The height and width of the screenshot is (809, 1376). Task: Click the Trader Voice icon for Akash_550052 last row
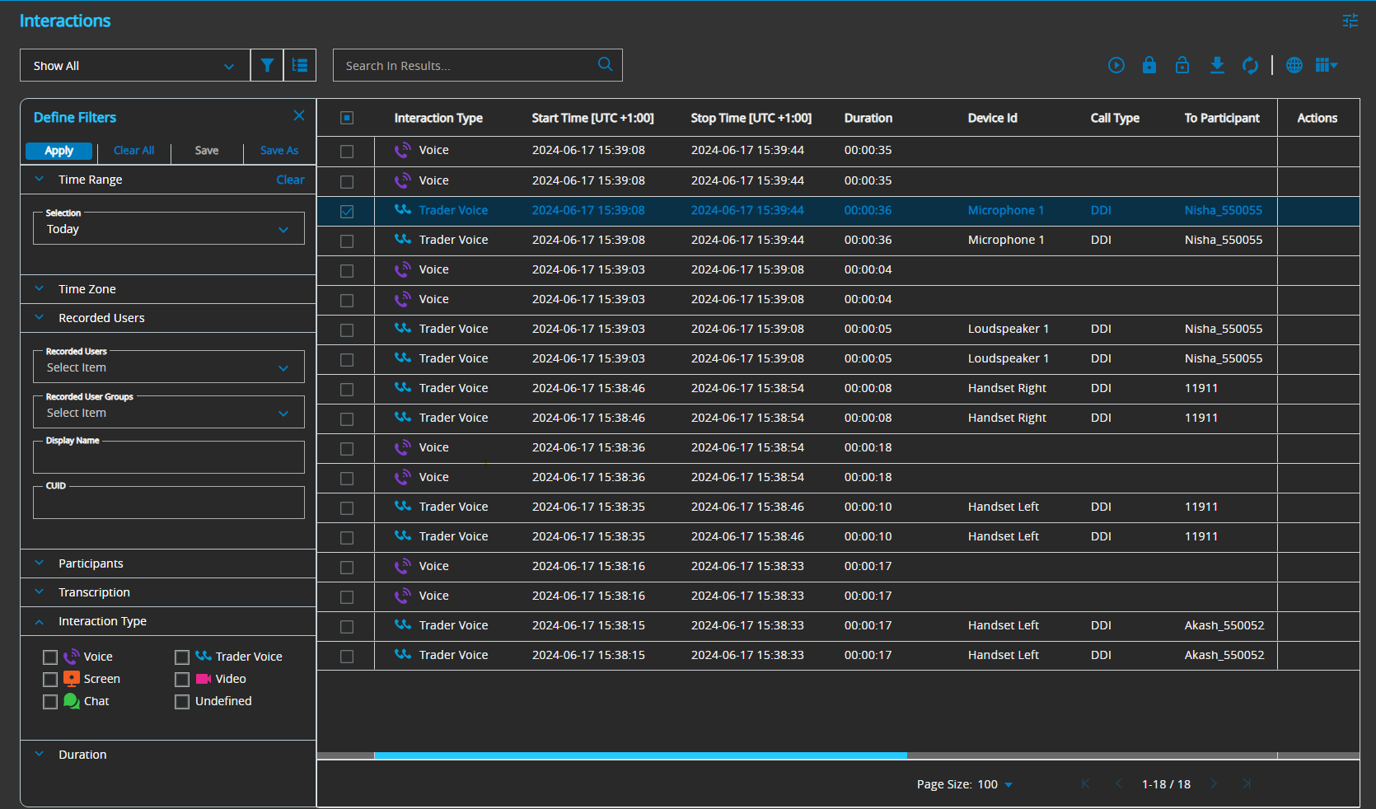tap(403, 654)
